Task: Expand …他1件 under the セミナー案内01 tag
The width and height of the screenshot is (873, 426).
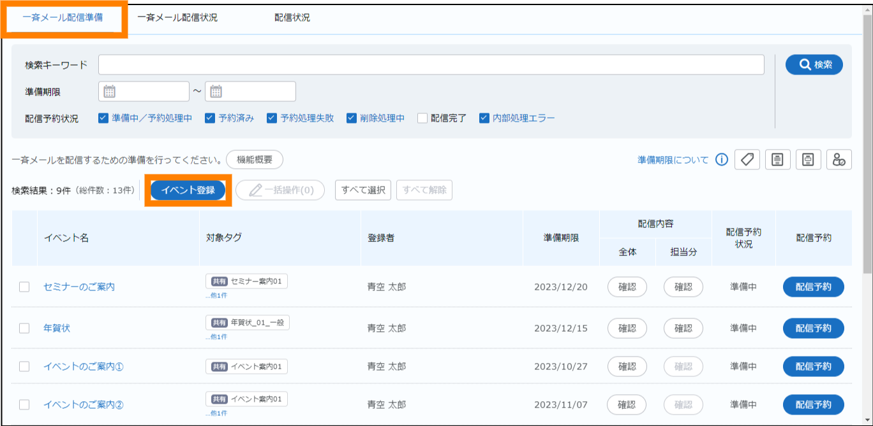Action: click(216, 295)
